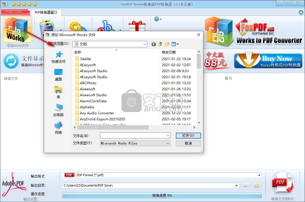The width and height of the screenshot is (305, 202).
Task: Select the Aiseesoft folder
Action: [85, 89]
